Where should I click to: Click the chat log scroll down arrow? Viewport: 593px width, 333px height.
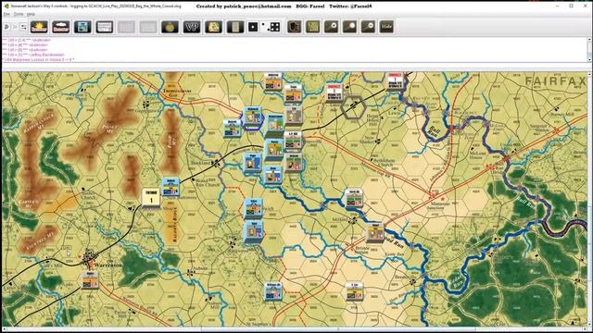click(589, 59)
